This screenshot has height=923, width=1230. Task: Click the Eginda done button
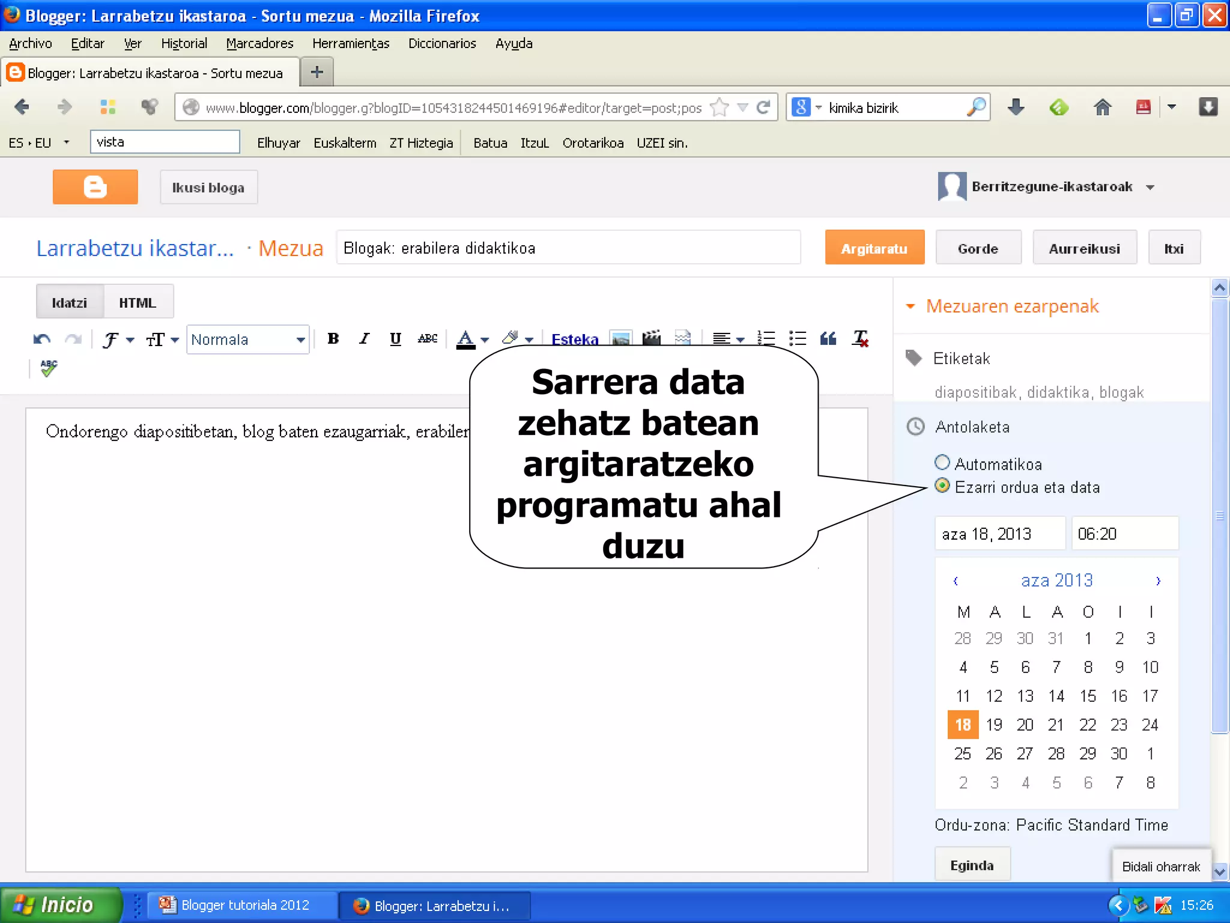pyautogui.click(x=972, y=865)
